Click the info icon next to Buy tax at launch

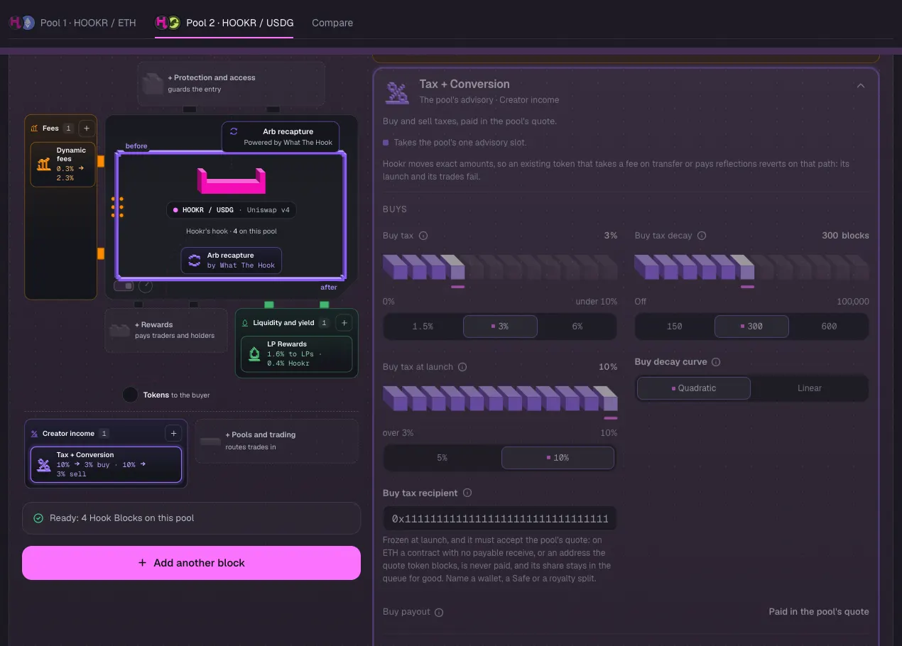(462, 367)
